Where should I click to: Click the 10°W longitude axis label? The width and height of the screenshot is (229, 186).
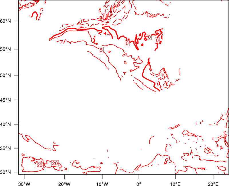(102, 184)
